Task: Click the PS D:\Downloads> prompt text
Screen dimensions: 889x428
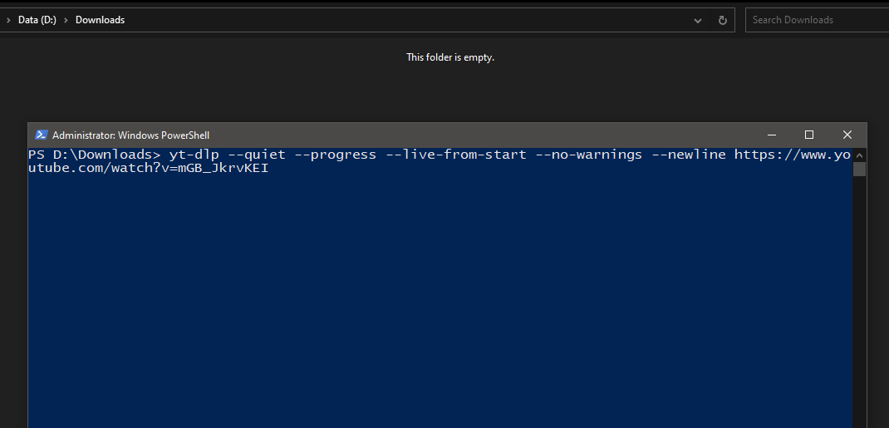Action: pyautogui.click(x=91, y=155)
